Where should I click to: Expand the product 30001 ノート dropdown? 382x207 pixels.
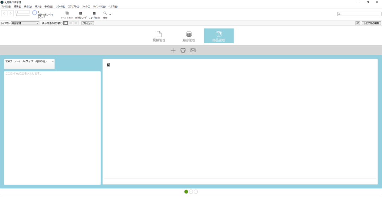[x=53, y=62]
